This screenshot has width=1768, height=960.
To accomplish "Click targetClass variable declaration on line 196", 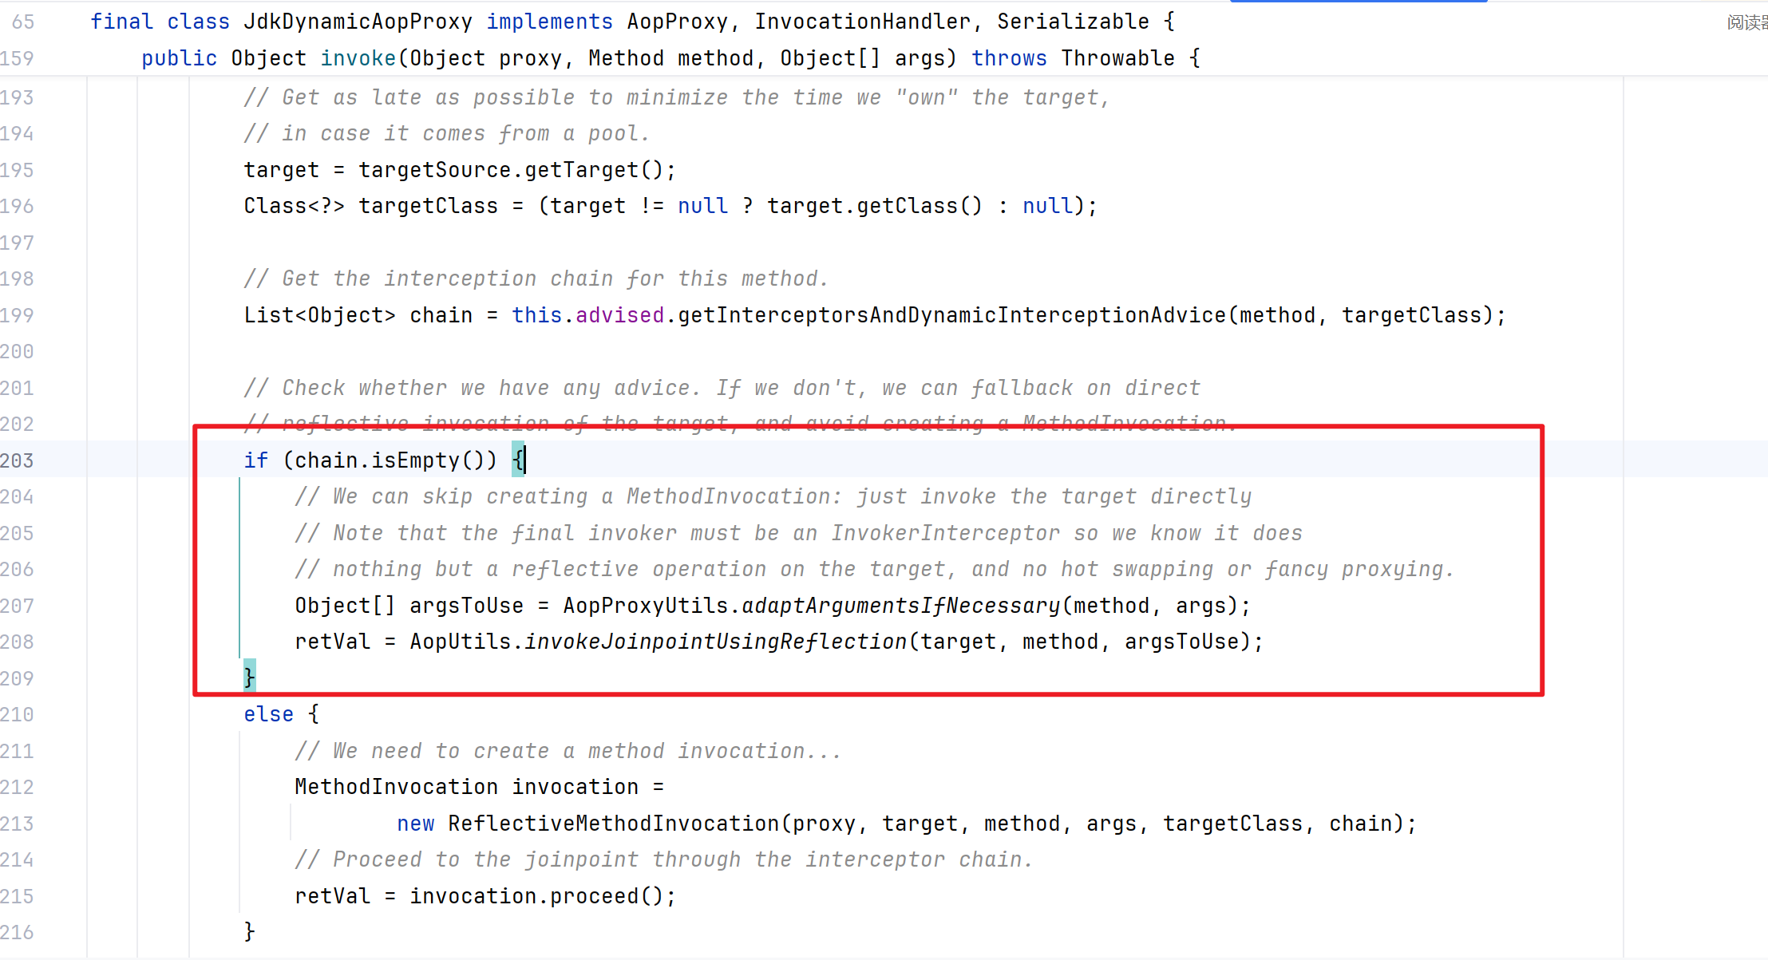I will pos(428,206).
